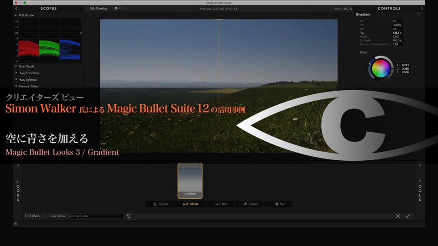Open the Looks drawer arrow

click(x=18, y=165)
